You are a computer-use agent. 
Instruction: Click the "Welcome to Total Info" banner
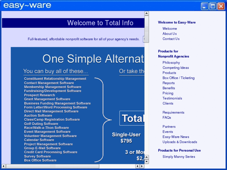coord(73,23)
